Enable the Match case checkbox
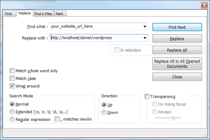The width and height of the screenshot is (210, 140). pyautogui.click(x=12, y=78)
